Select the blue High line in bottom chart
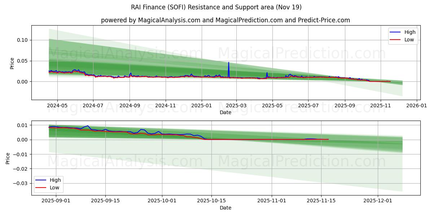The image size is (433, 216). [87, 126]
